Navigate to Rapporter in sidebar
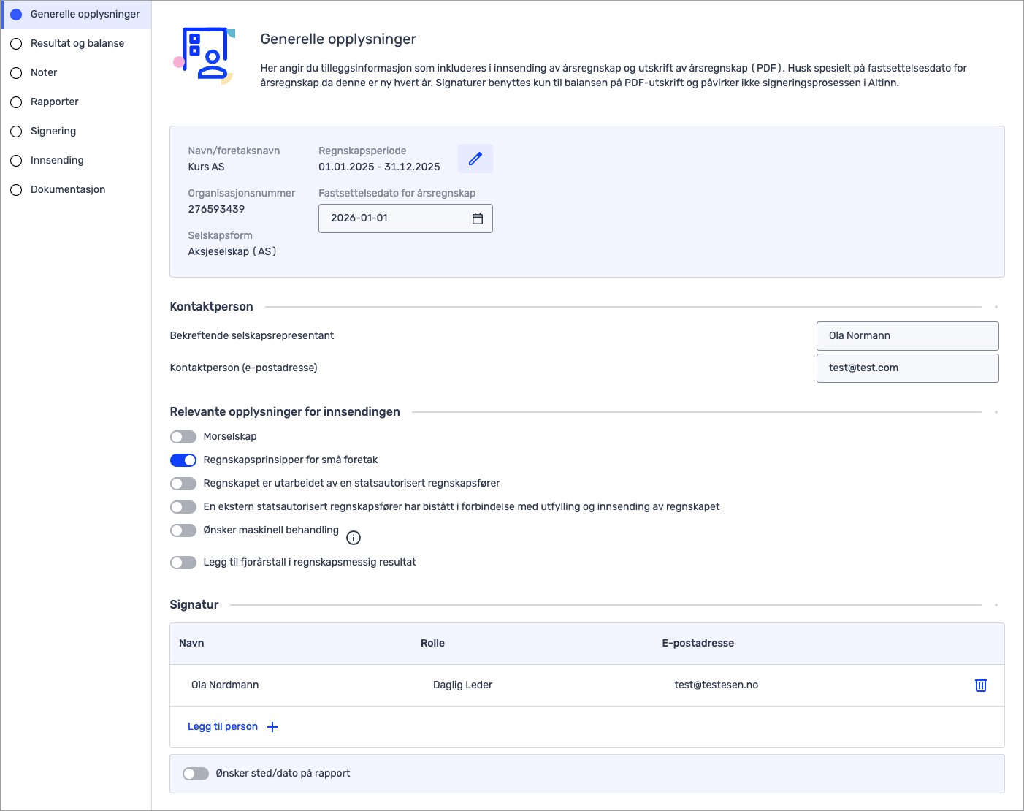Image resolution: width=1024 pixels, height=811 pixels. [54, 102]
